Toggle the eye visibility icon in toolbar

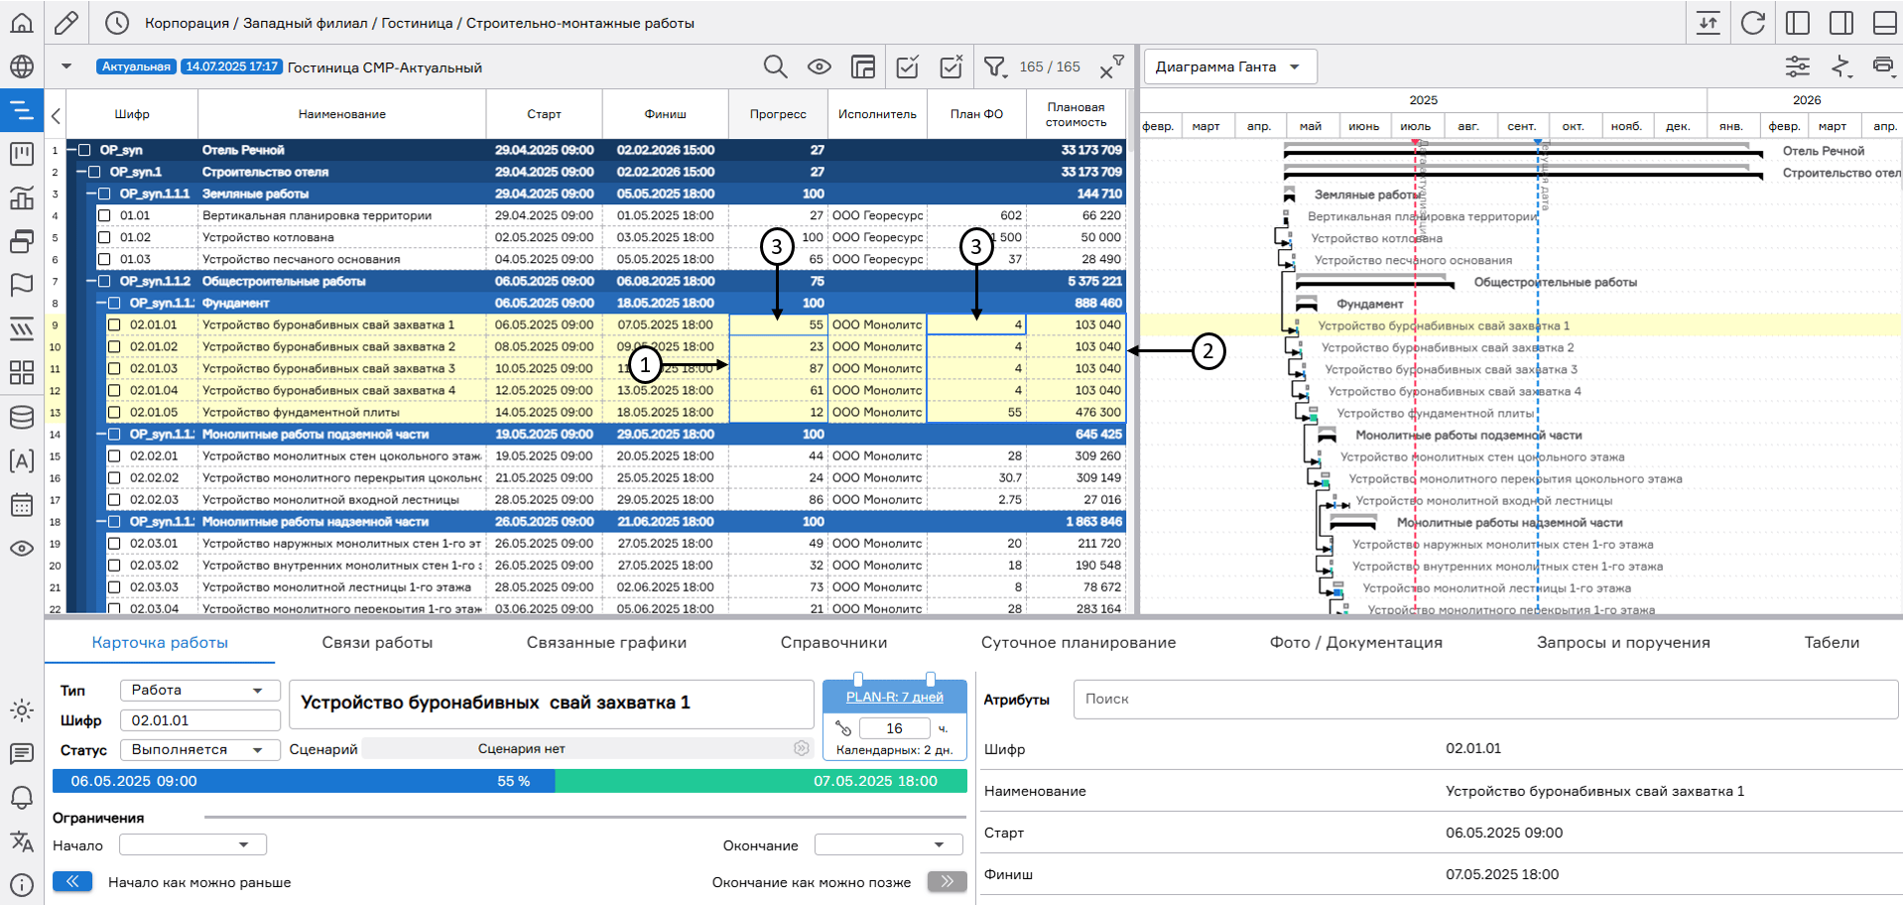tap(819, 66)
